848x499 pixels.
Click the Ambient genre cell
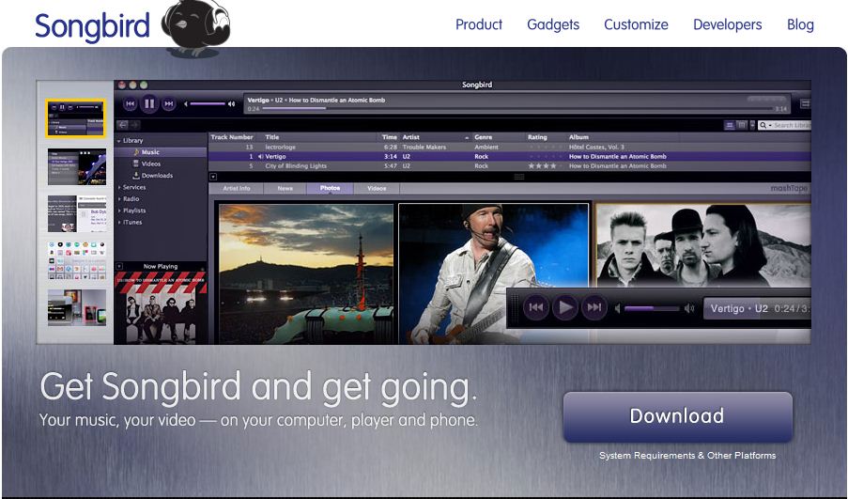tap(486, 147)
